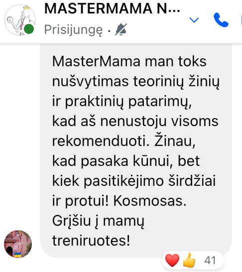242x272 pixels.
Task: Click the last line treniruotes! of message
Action: point(91,241)
